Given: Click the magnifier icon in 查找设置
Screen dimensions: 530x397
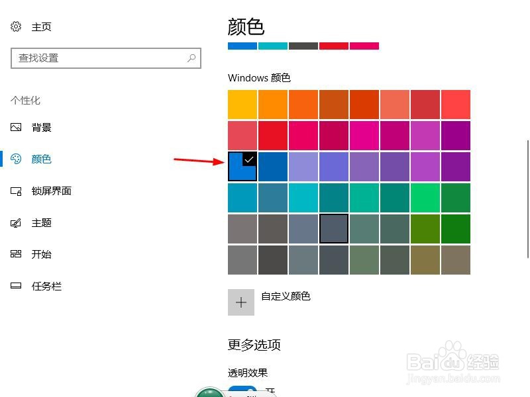Looking at the screenshot, I should click(191, 58).
